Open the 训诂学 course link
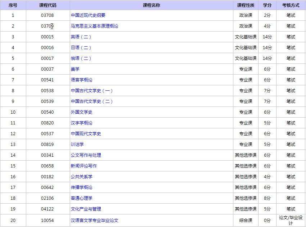This screenshot has height=227, width=306. 77,144
